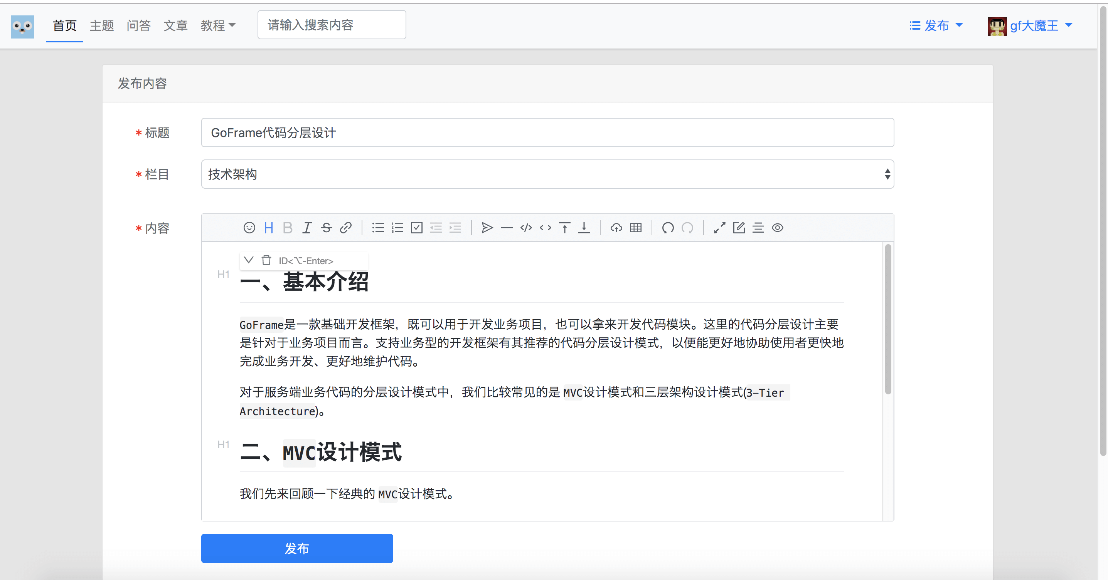Insert an unordered bullet list
The height and width of the screenshot is (580, 1108).
pos(378,228)
